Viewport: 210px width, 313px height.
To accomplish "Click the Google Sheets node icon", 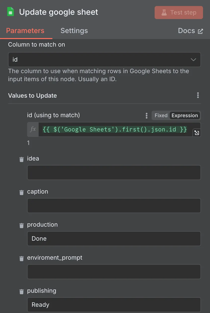I will pyautogui.click(x=10, y=12).
